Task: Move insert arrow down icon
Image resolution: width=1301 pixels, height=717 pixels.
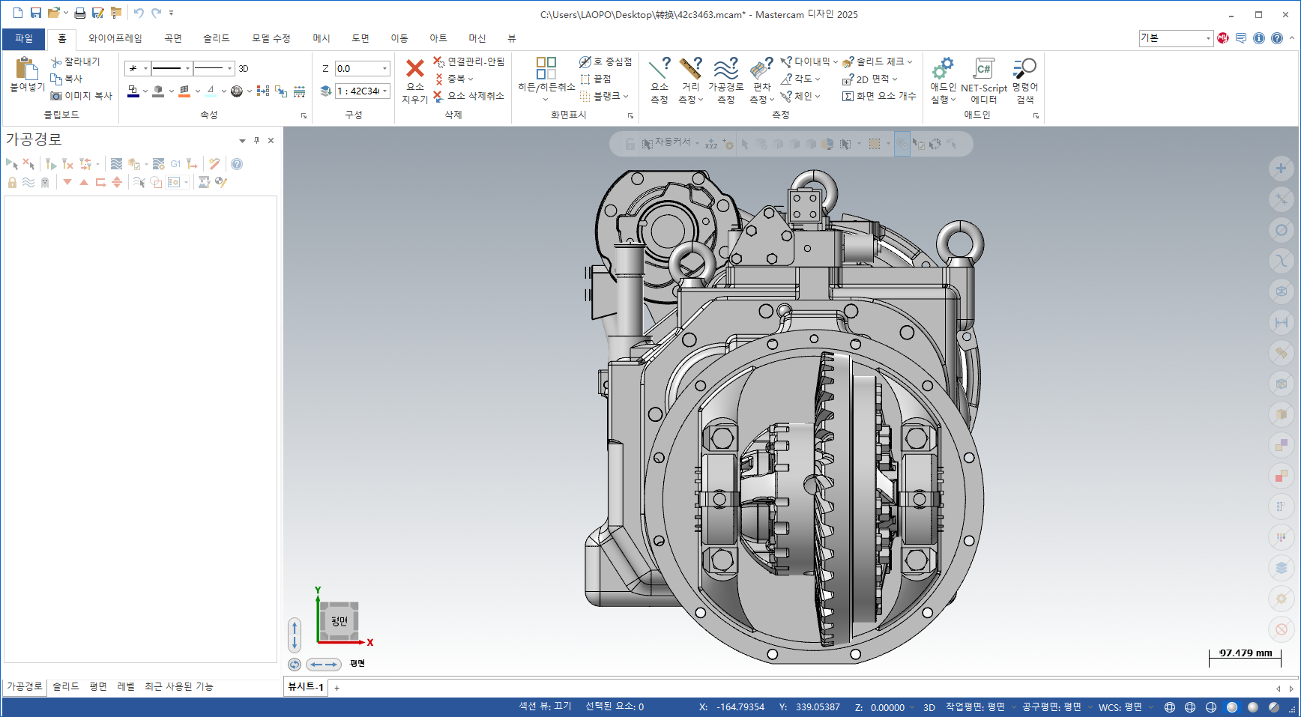Action: point(67,182)
